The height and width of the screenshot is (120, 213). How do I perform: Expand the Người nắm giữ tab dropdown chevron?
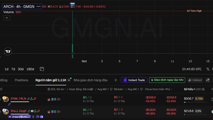[69, 80]
